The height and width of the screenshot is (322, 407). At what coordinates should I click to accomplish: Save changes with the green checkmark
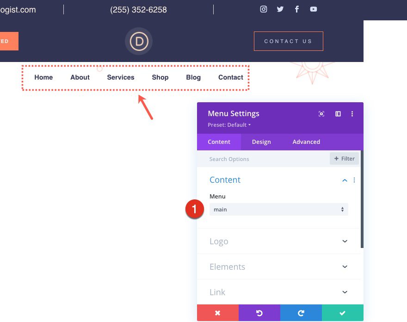point(342,313)
